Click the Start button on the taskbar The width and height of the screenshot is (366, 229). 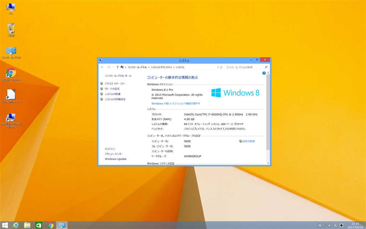(x=5, y=225)
